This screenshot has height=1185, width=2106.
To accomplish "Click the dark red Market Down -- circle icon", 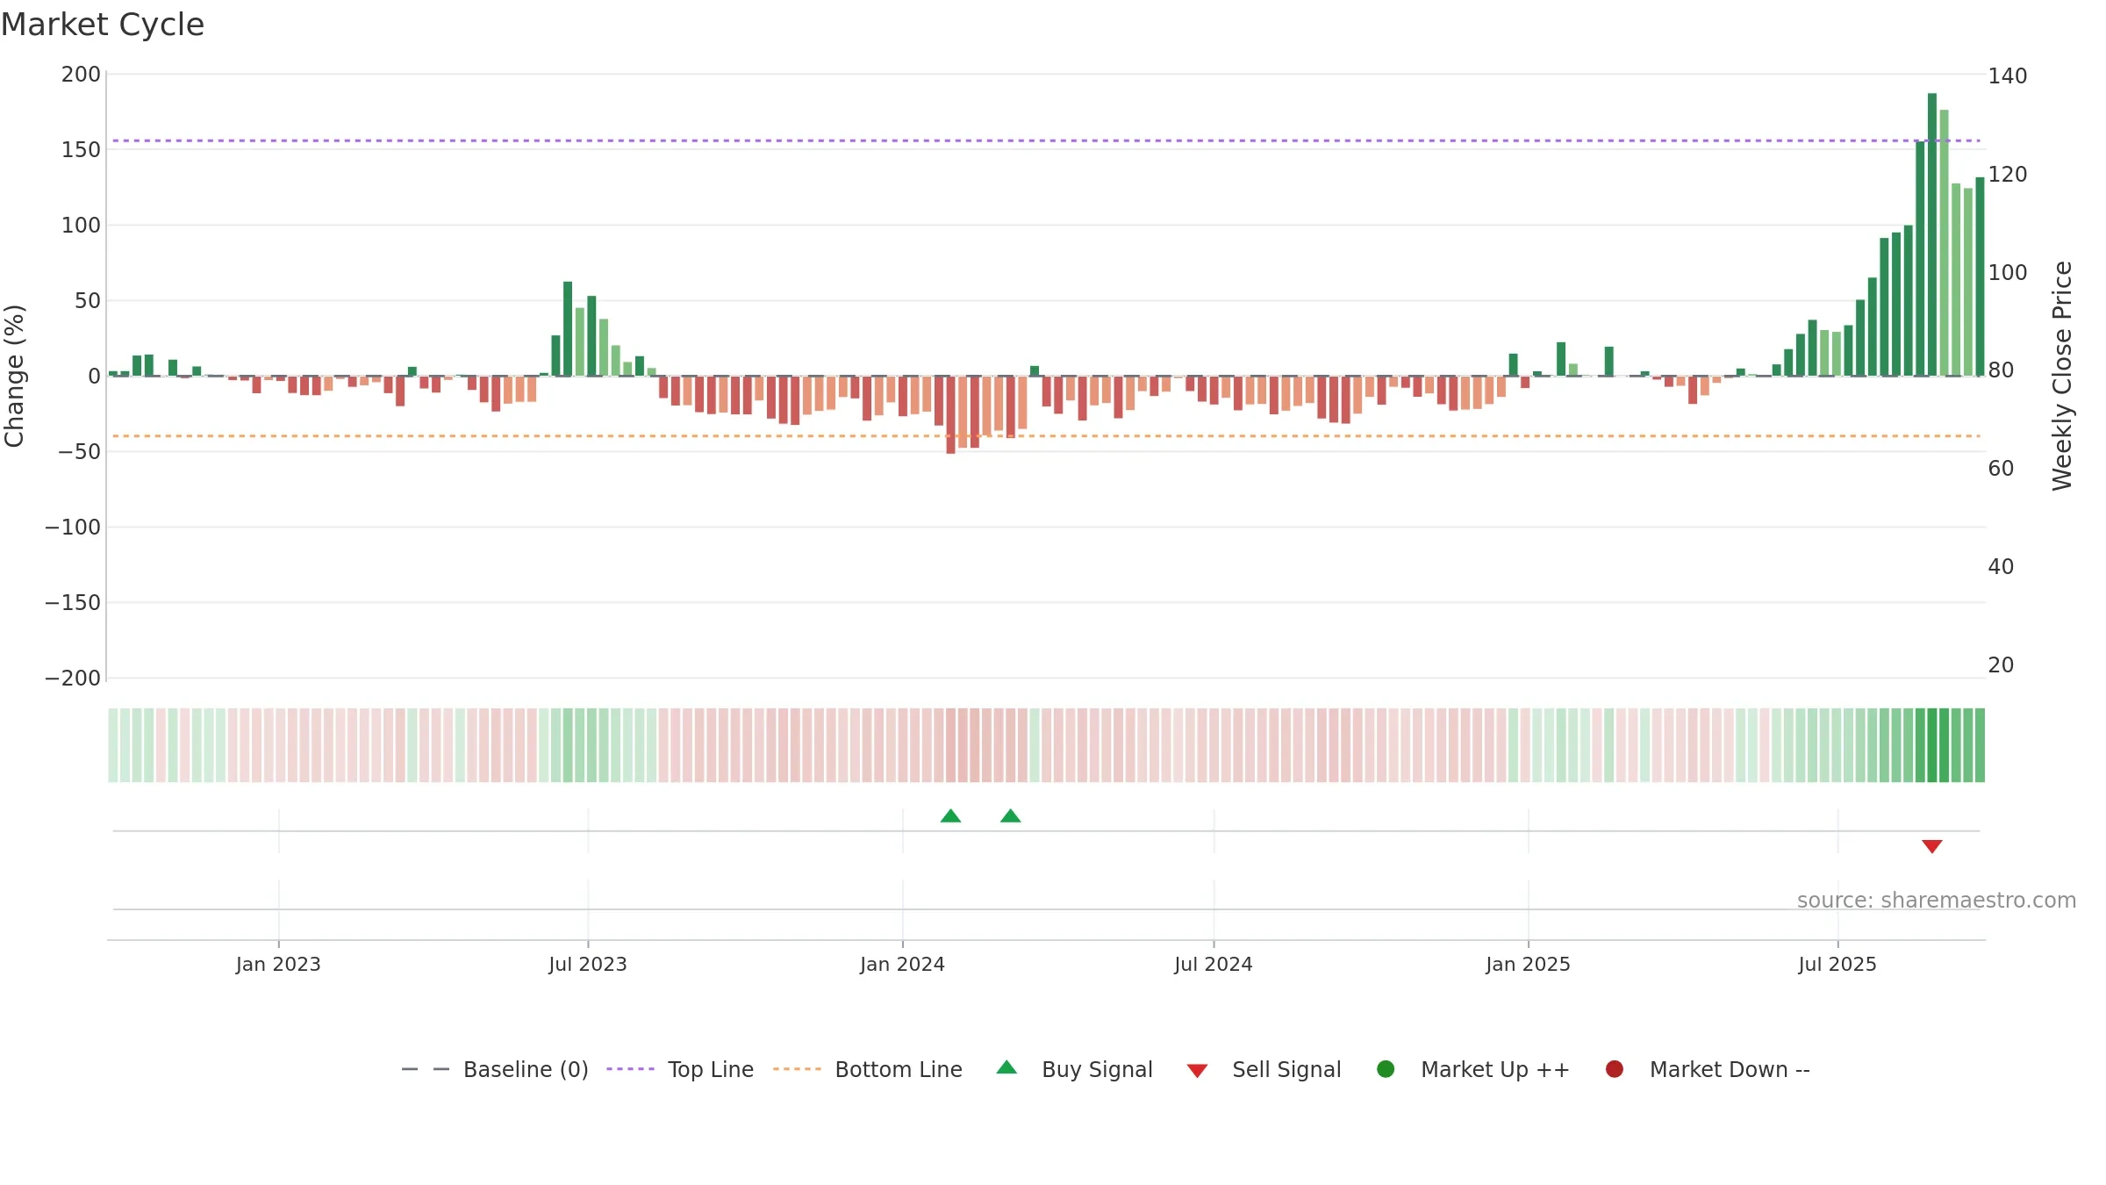I will [1614, 1069].
